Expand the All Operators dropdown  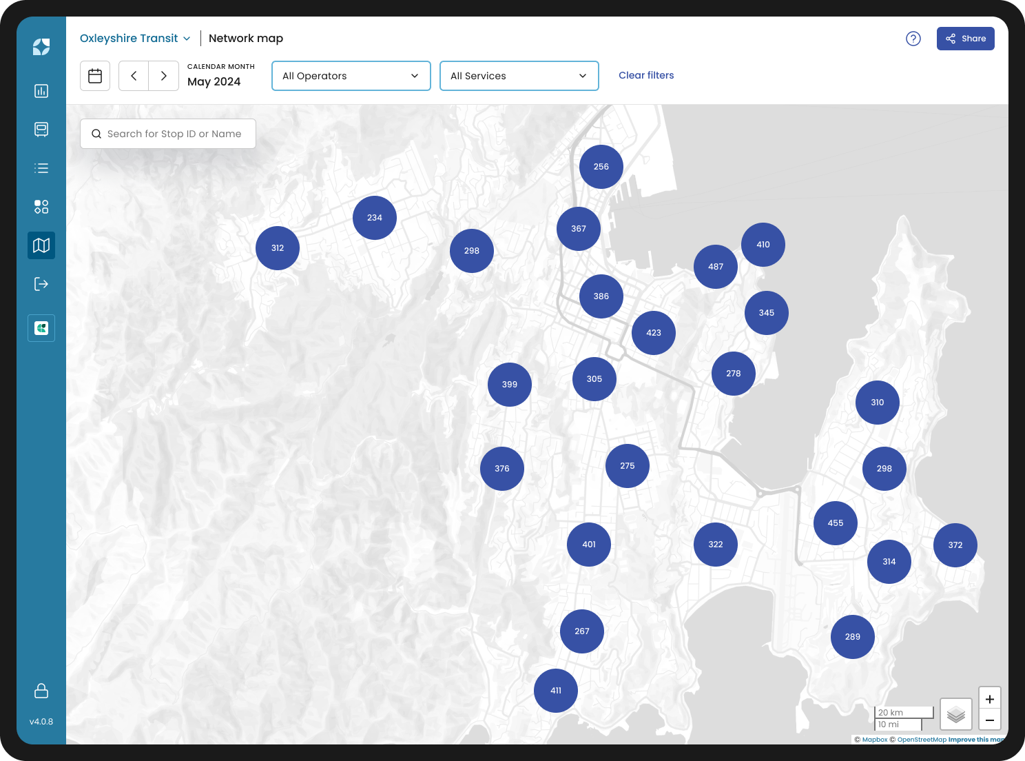pyautogui.click(x=351, y=76)
